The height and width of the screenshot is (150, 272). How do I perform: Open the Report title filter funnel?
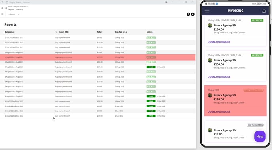click(x=56, y=32)
